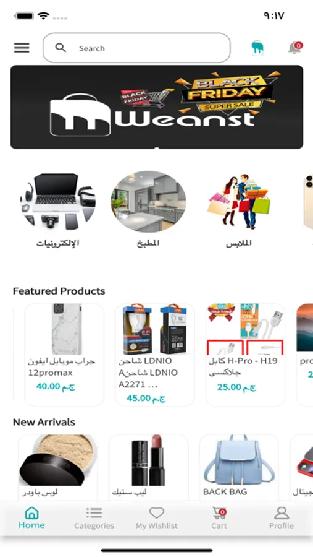This screenshot has width=313, height=557.
Task: Go to My Wishlist heart tab
Action: [x=157, y=518]
